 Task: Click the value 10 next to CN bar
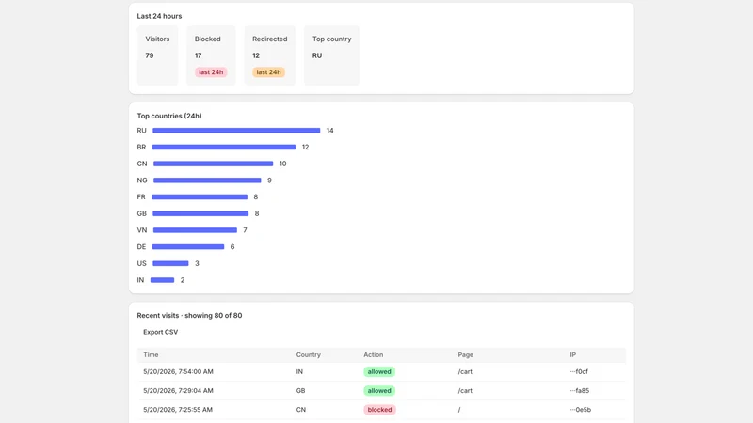(283, 164)
